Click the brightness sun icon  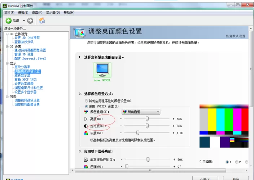(86, 119)
